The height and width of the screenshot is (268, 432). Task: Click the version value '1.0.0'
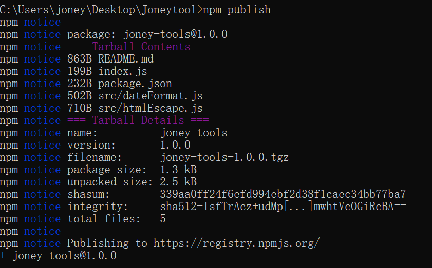pyautogui.click(x=175, y=145)
